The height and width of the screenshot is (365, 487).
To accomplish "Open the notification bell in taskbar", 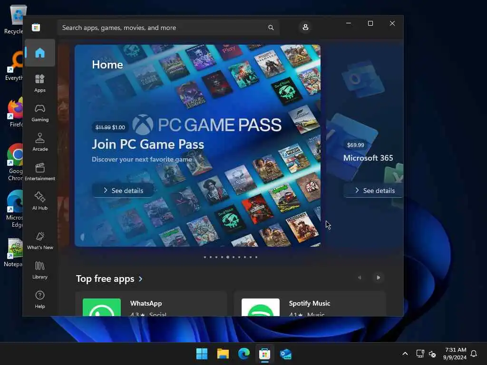I will click(x=474, y=354).
